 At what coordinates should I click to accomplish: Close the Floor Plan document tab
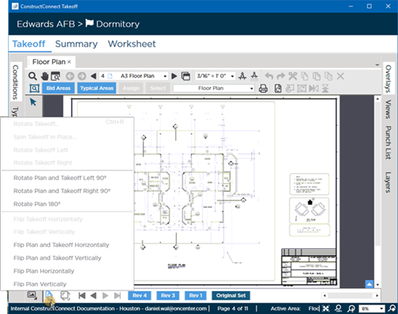tap(69, 61)
